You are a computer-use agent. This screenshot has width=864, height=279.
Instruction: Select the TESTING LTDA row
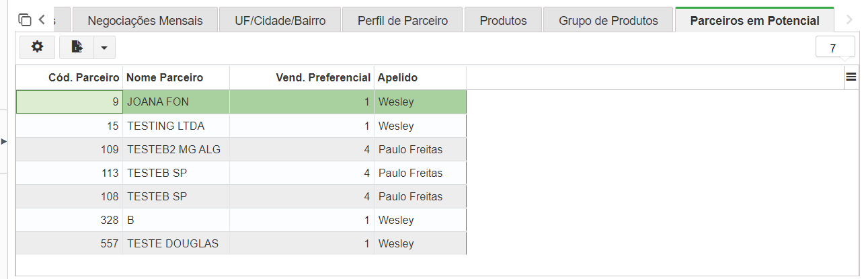click(241, 126)
